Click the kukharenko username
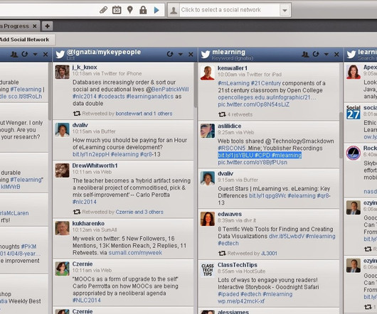The image size is (377, 314). click(88, 224)
